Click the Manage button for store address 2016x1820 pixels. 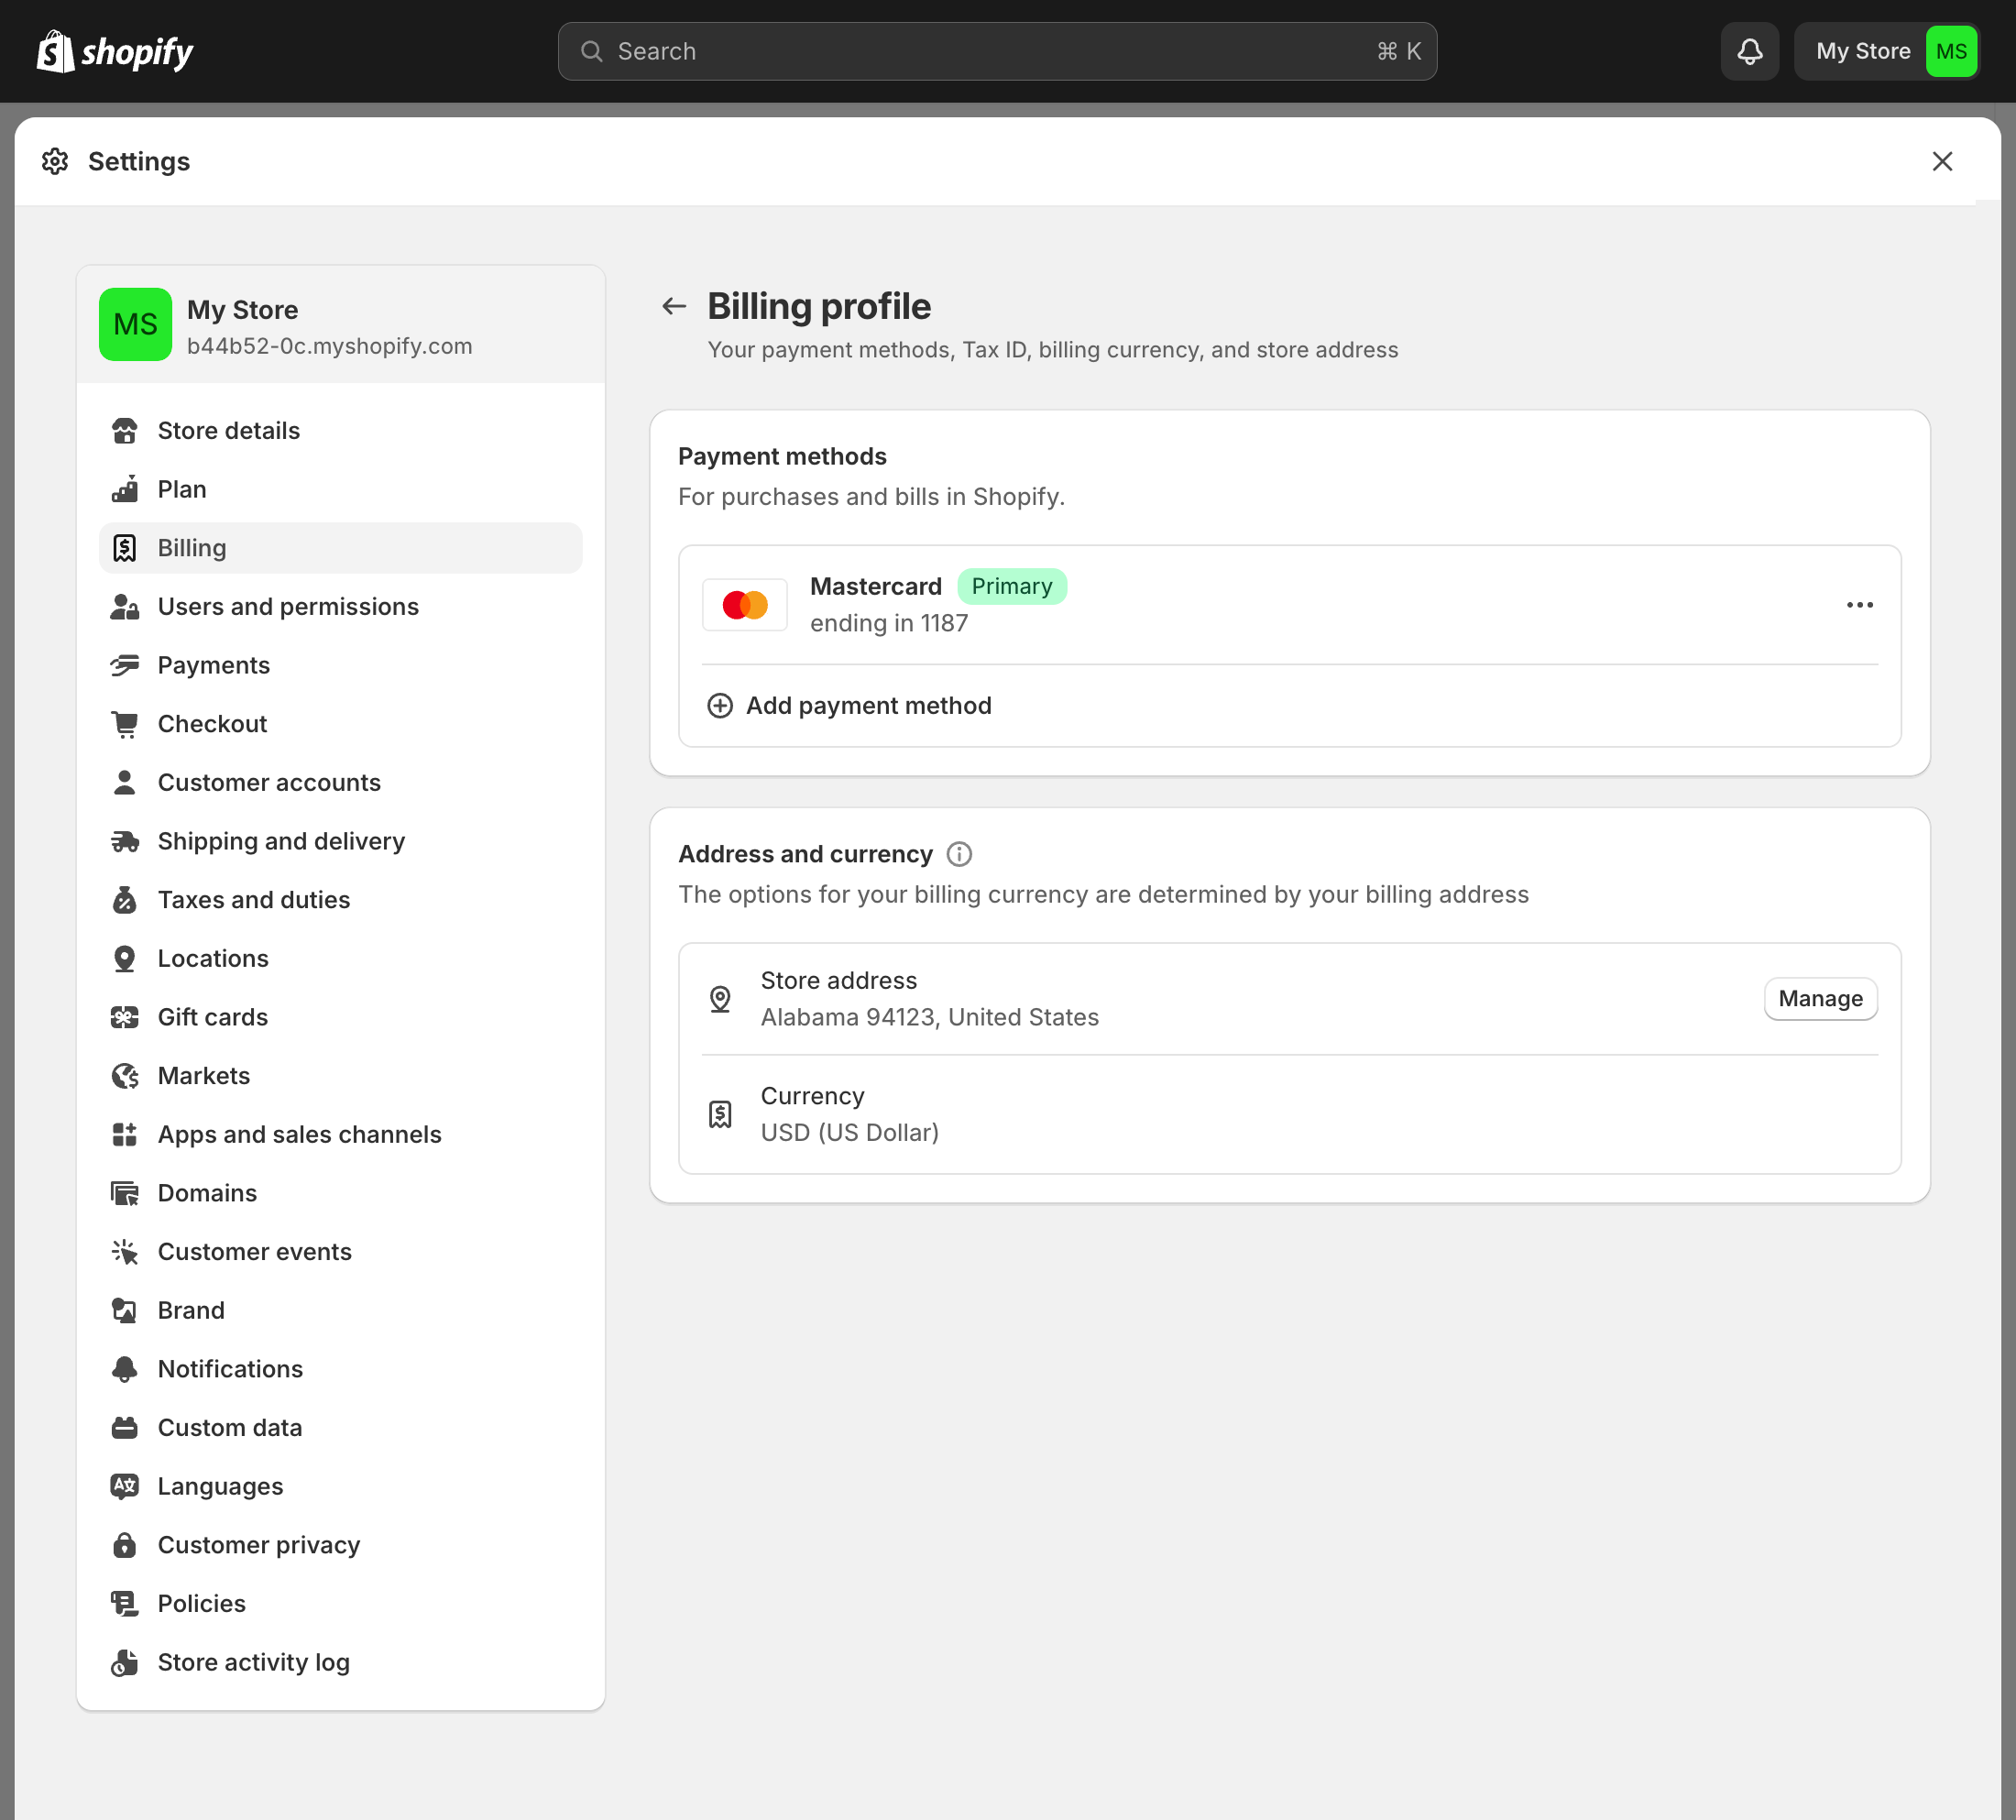point(1820,998)
